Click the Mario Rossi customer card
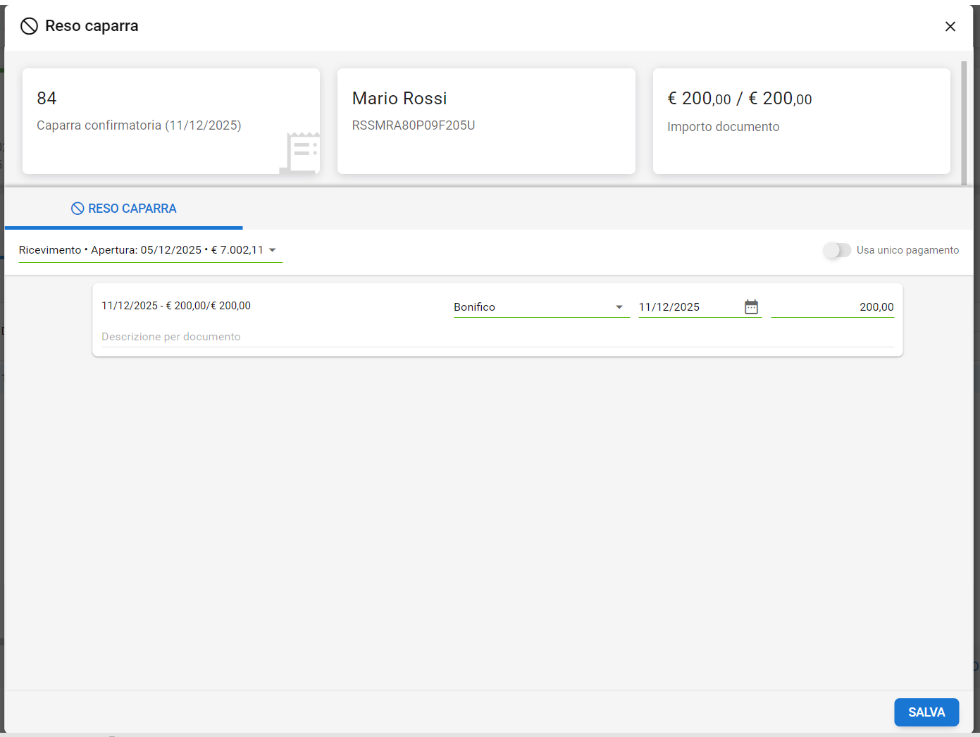Viewport: 980px width, 737px height. tap(486, 120)
